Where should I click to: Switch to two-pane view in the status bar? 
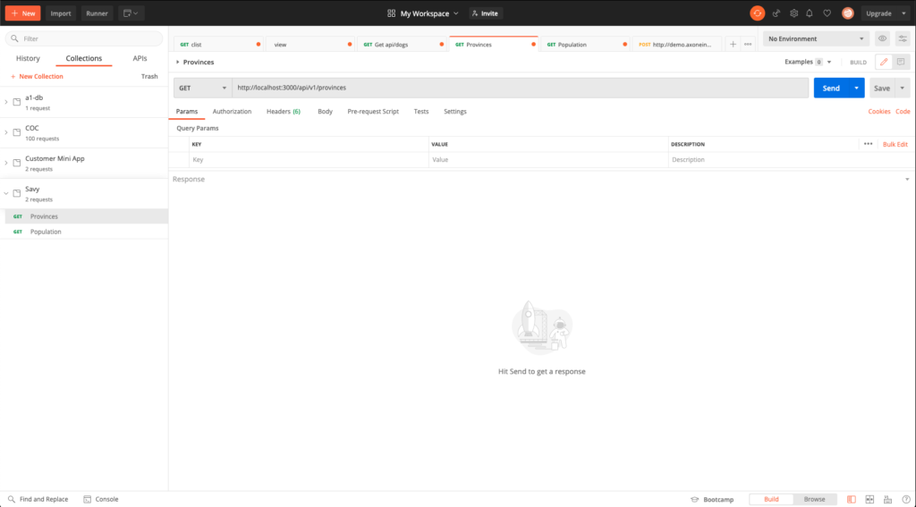click(869, 499)
